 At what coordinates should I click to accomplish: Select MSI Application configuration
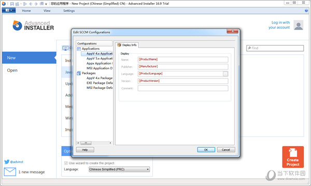coord(100,68)
